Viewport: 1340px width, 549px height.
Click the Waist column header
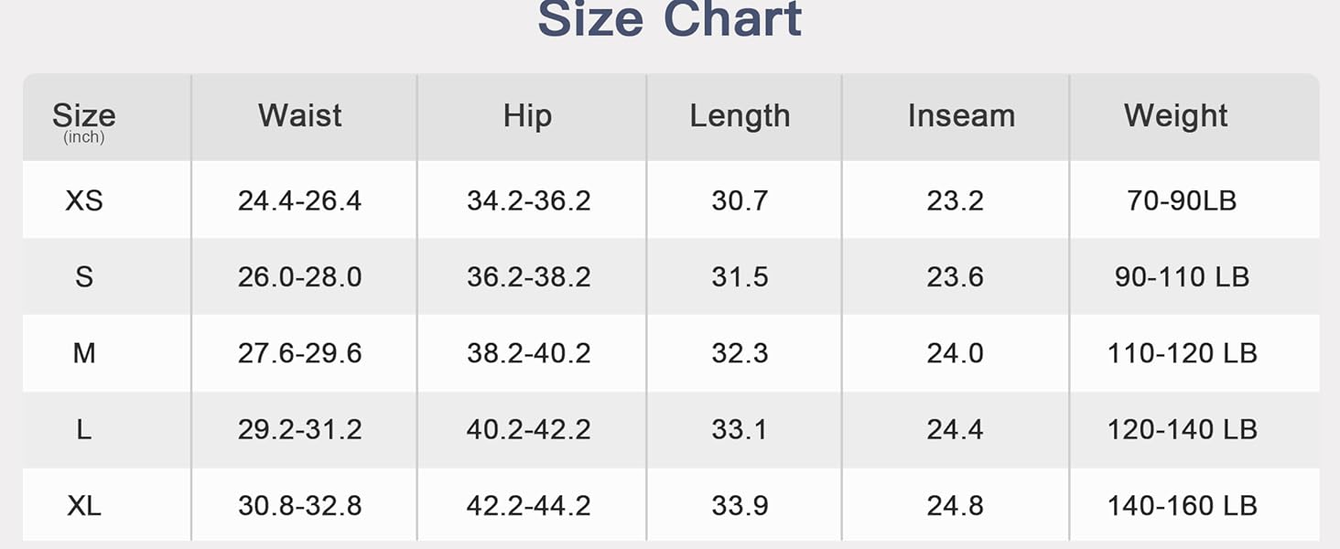click(x=299, y=116)
